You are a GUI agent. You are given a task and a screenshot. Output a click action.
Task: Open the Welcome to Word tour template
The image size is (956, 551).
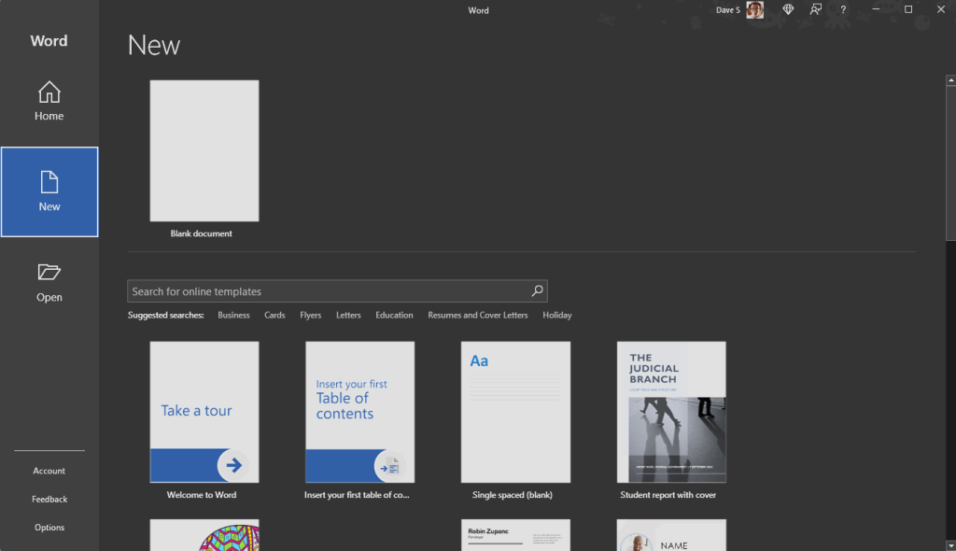[x=204, y=411]
